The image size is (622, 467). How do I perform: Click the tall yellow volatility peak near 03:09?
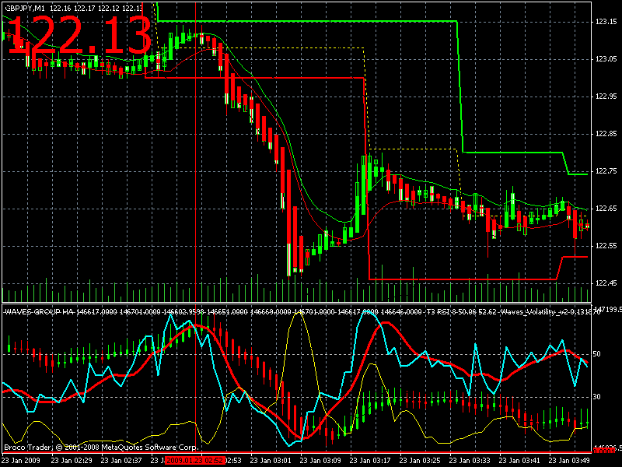click(x=298, y=314)
